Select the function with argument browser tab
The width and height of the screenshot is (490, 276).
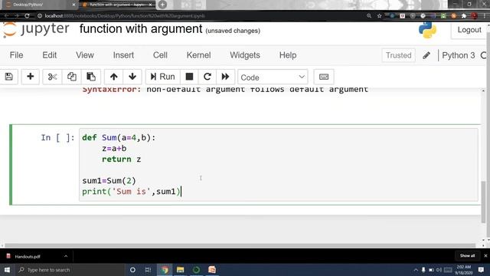(116, 5)
